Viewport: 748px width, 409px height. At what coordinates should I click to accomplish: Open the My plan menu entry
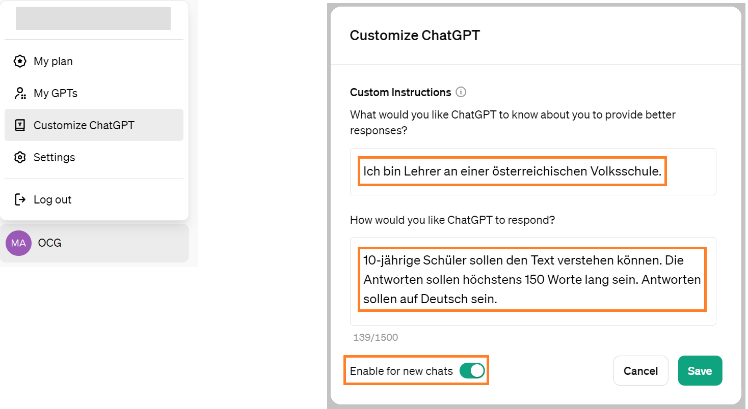click(x=94, y=62)
